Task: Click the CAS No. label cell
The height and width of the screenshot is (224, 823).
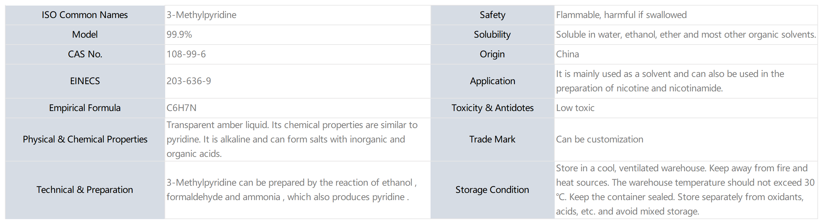Action: pos(85,54)
